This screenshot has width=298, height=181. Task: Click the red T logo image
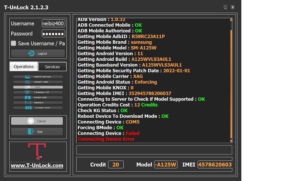(37, 151)
